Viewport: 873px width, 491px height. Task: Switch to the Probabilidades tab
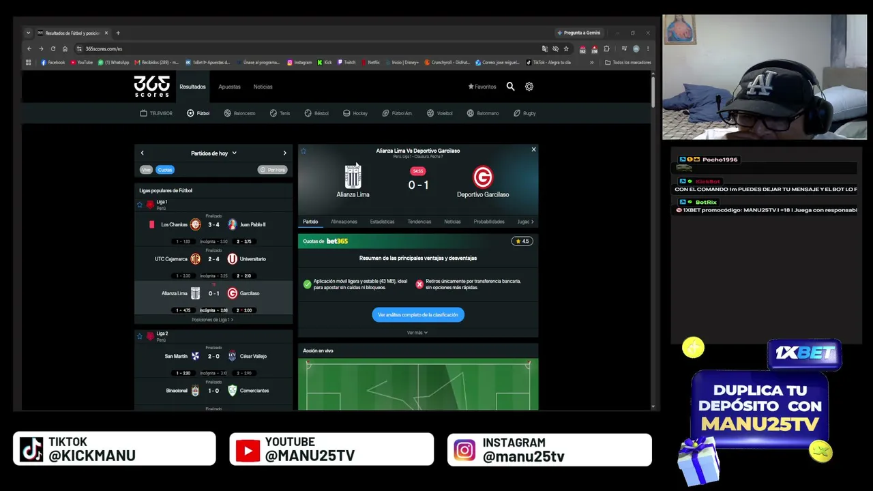point(489,222)
